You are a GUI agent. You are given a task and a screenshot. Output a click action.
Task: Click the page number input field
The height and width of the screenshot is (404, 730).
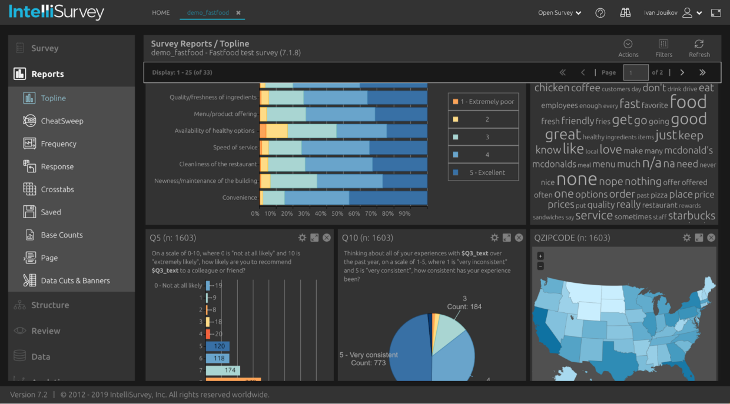(635, 72)
